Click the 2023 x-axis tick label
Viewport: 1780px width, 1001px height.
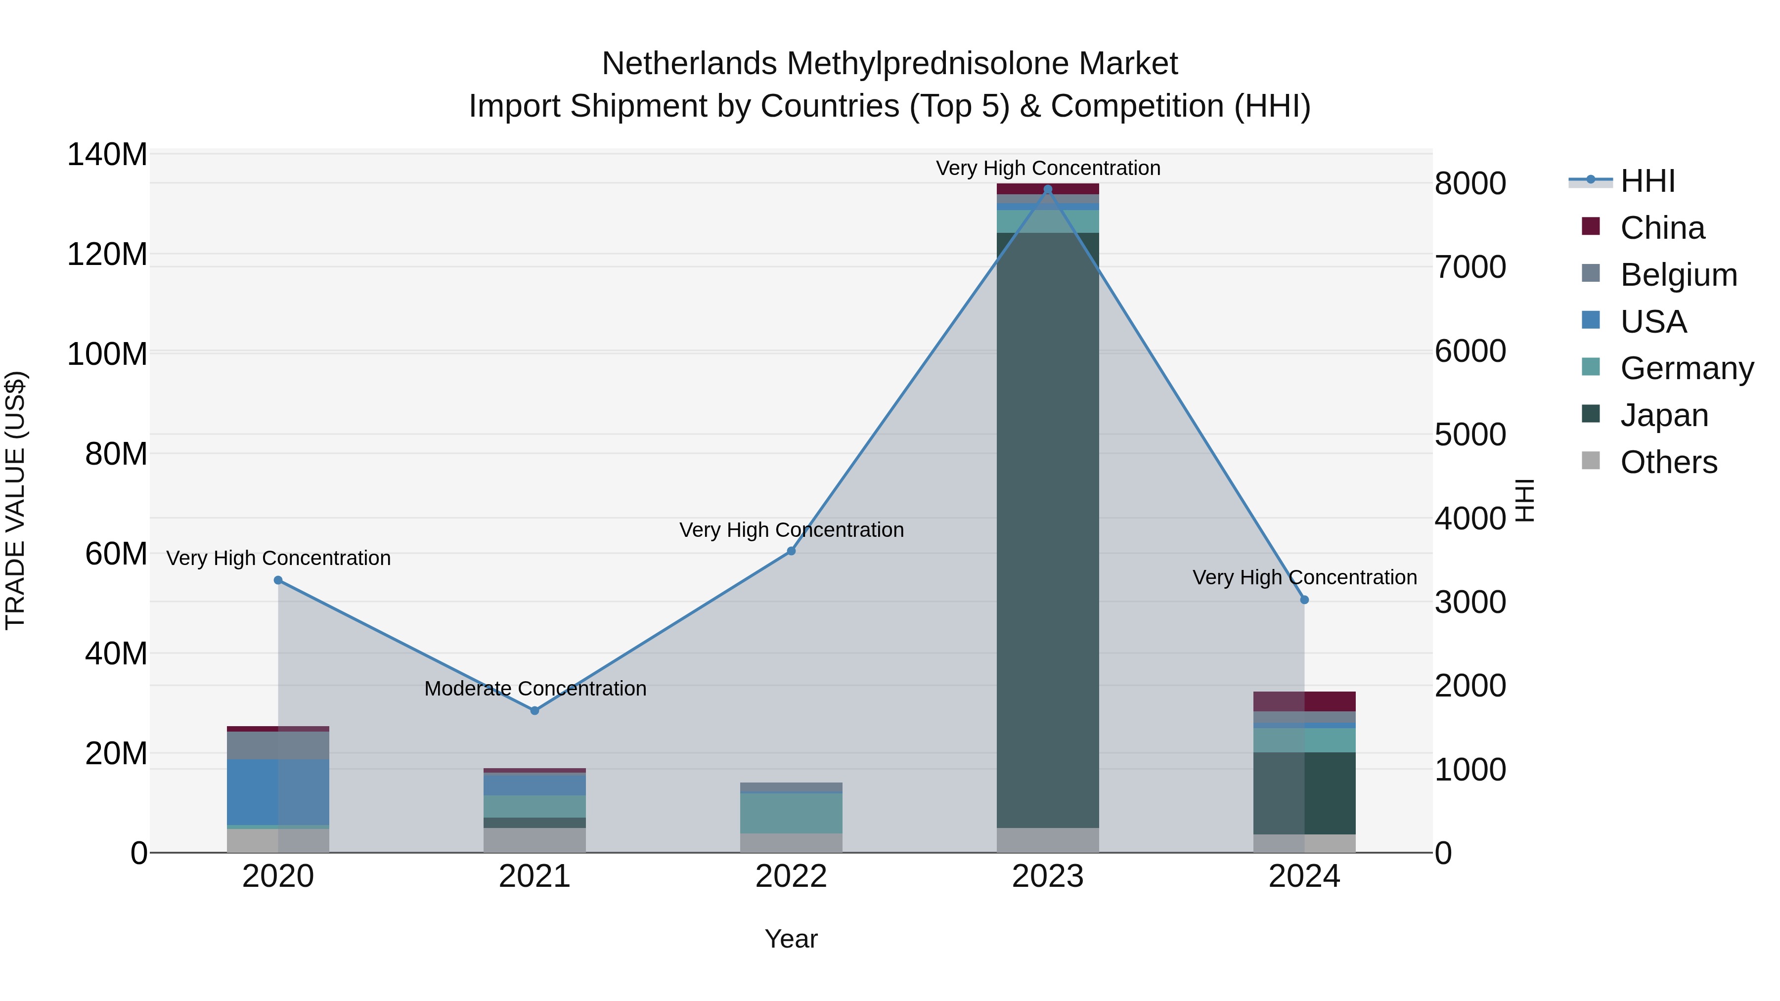click(1048, 876)
